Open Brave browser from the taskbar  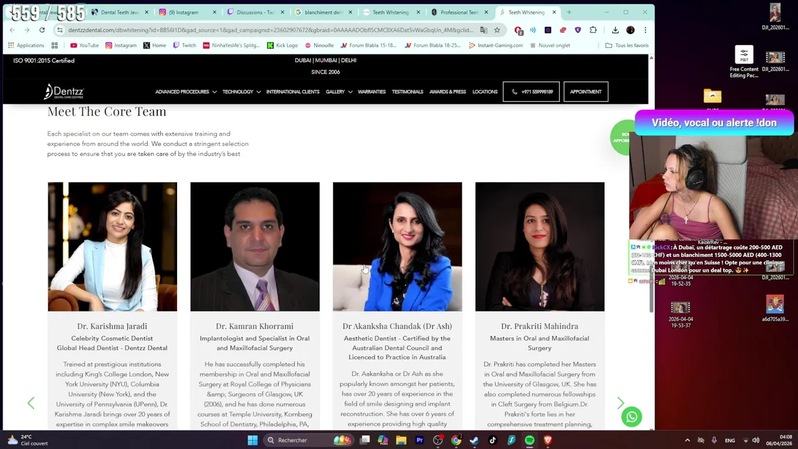pos(547,440)
